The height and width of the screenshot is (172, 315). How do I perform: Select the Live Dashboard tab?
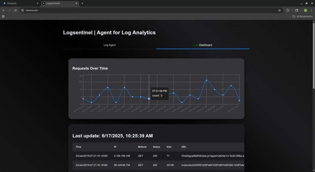(x=203, y=45)
